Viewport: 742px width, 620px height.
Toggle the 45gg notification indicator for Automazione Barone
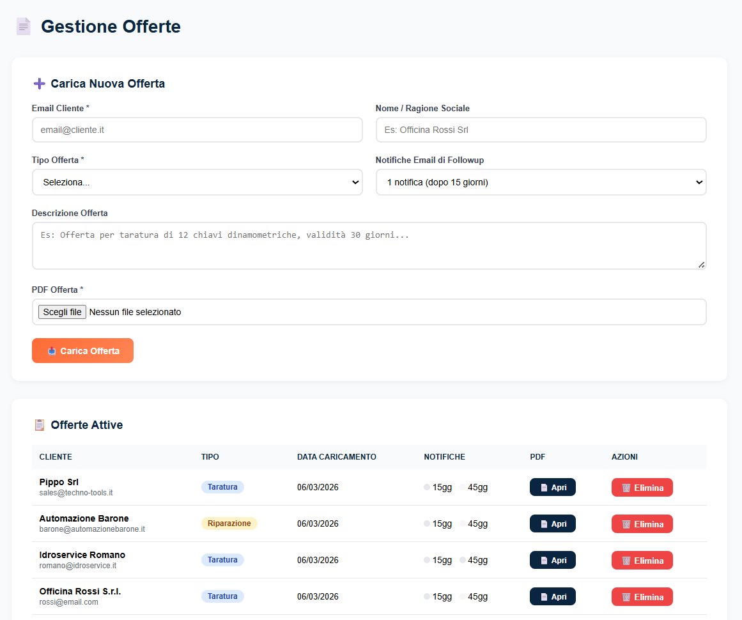(x=462, y=523)
